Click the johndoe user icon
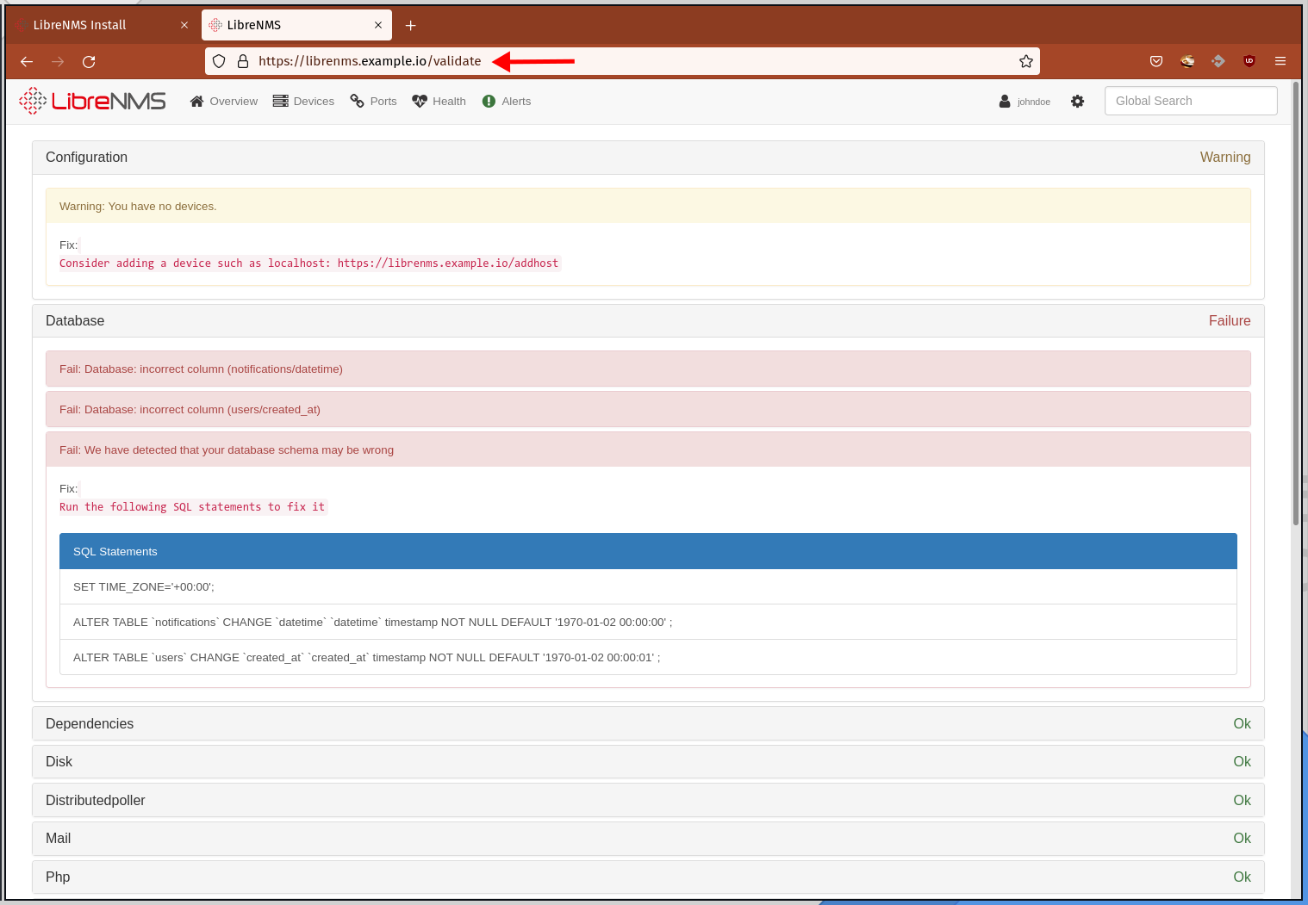1308x905 pixels. (1005, 102)
